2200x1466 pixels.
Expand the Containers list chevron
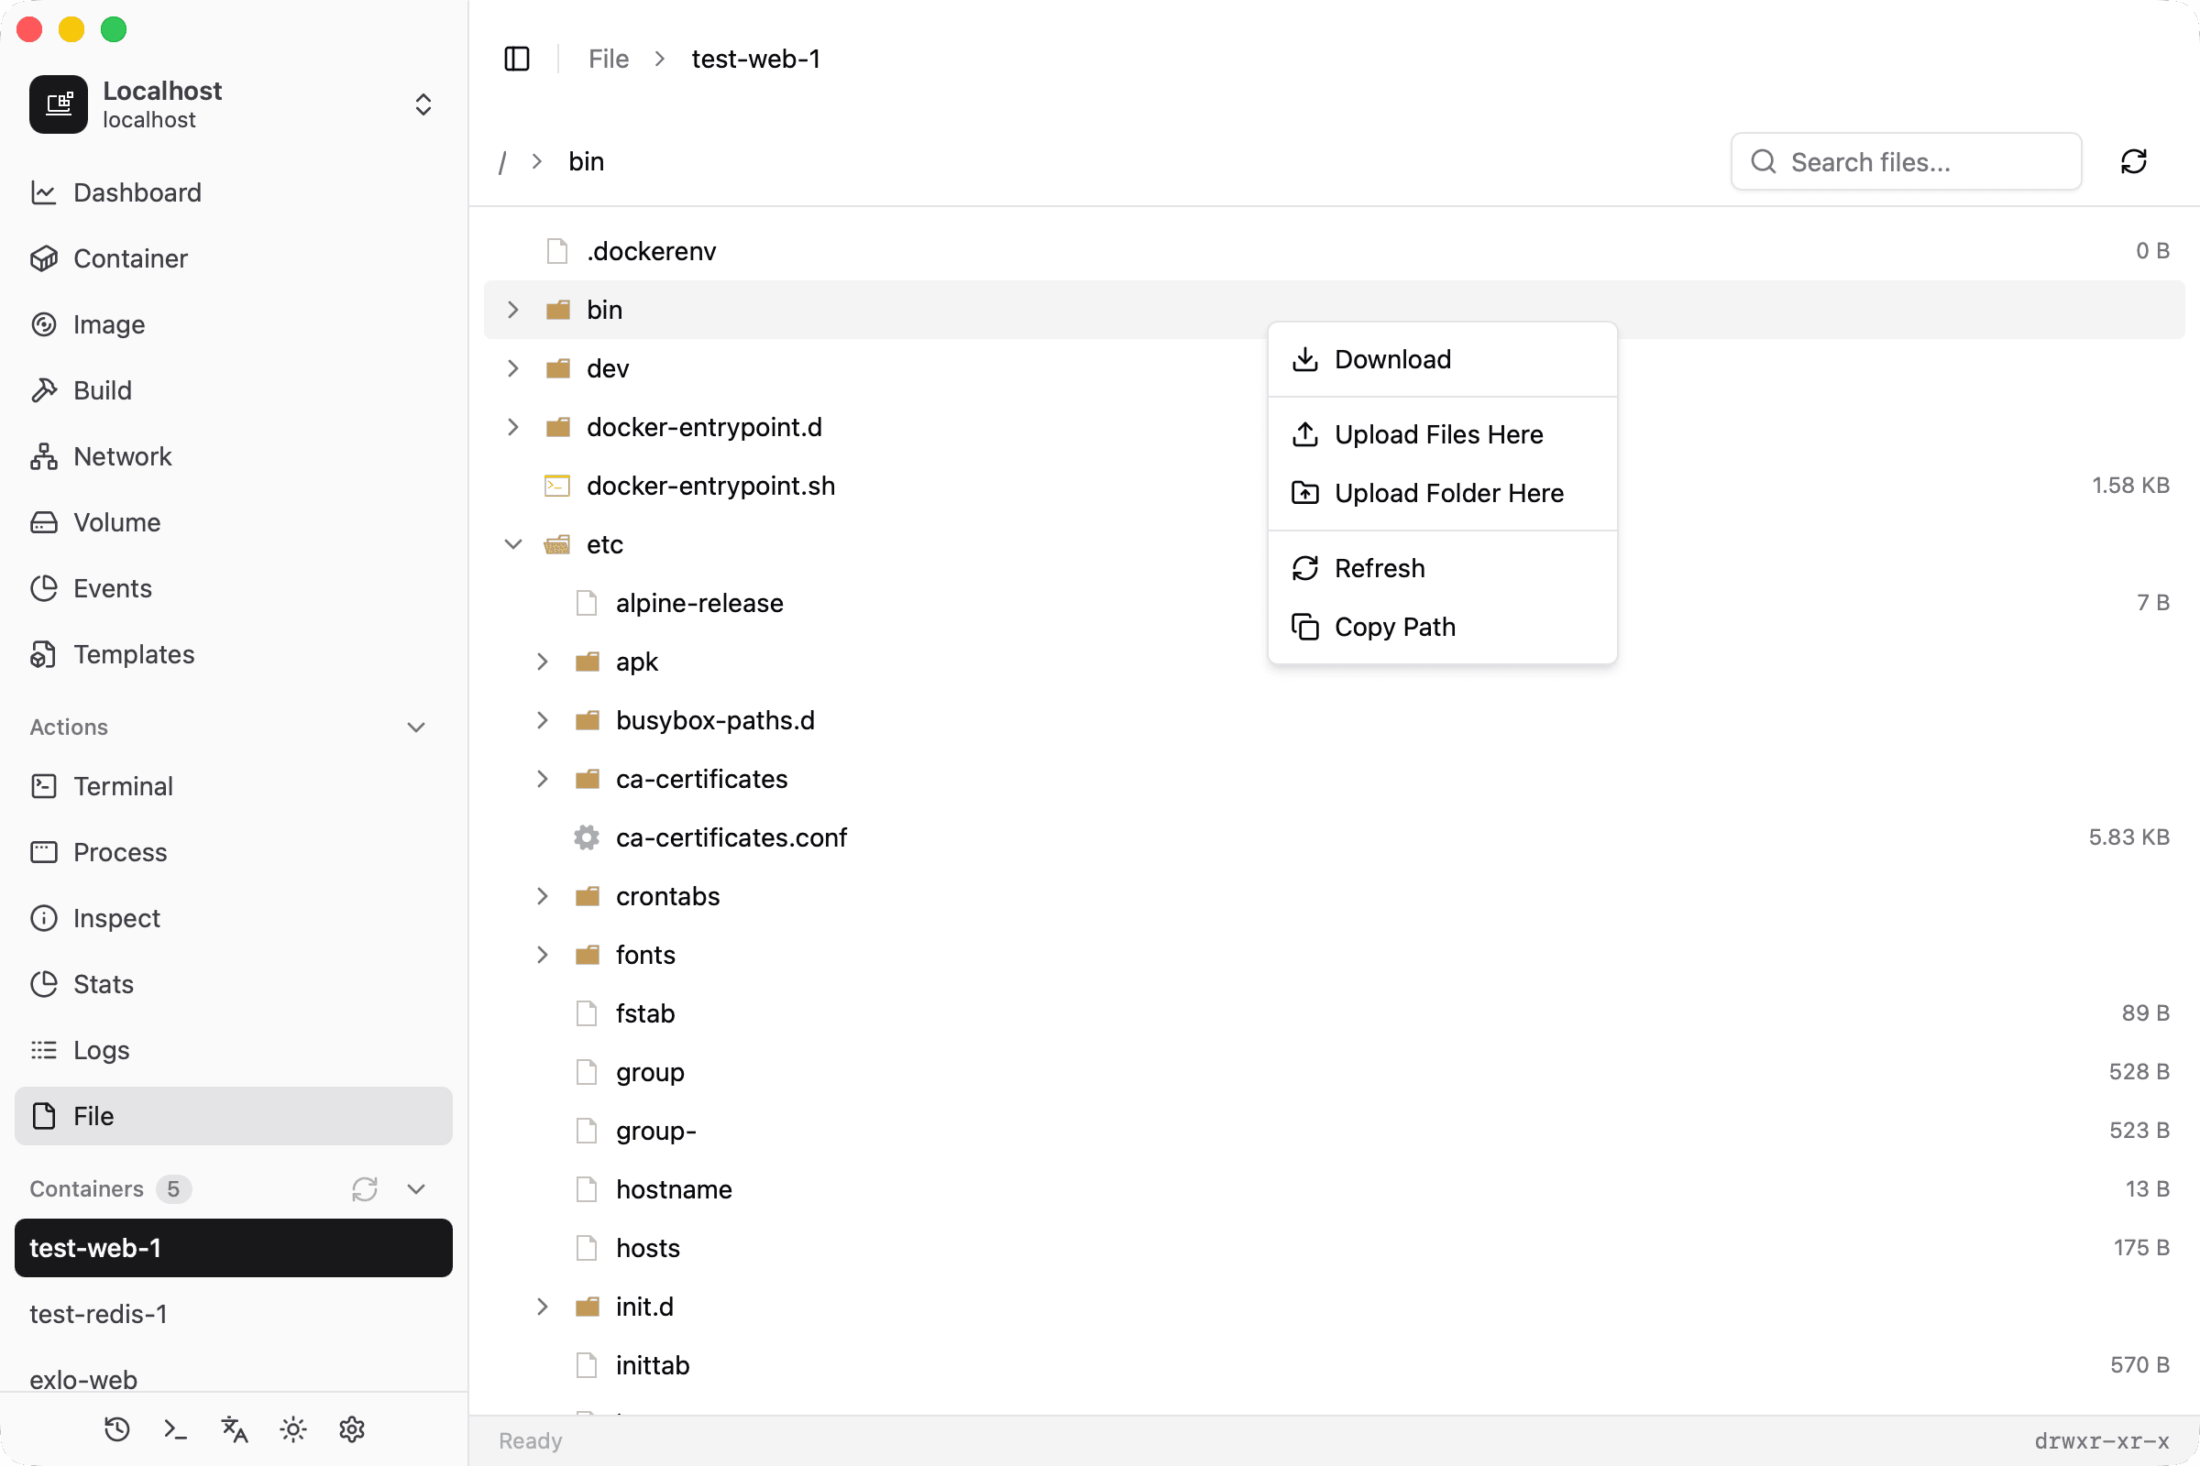point(415,1189)
